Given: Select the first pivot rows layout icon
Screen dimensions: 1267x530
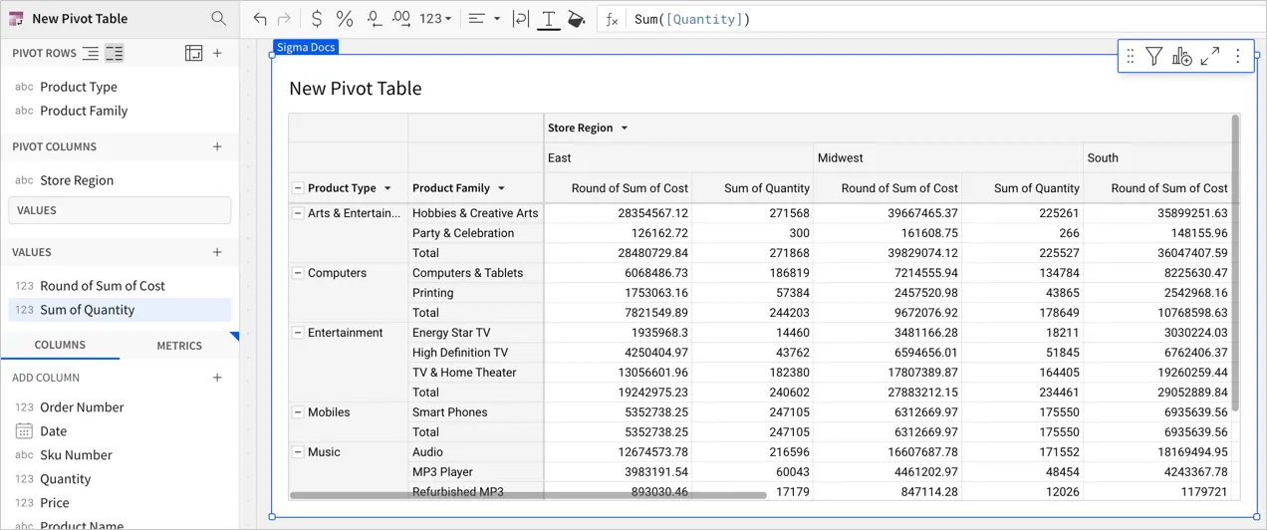Looking at the screenshot, I should pos(91,53).
